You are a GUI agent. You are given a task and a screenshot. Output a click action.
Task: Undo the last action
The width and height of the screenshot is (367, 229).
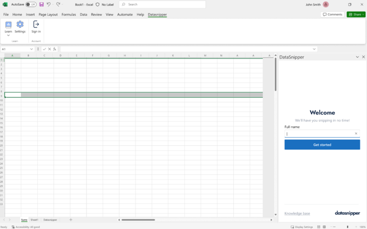[x=48, y=4]
